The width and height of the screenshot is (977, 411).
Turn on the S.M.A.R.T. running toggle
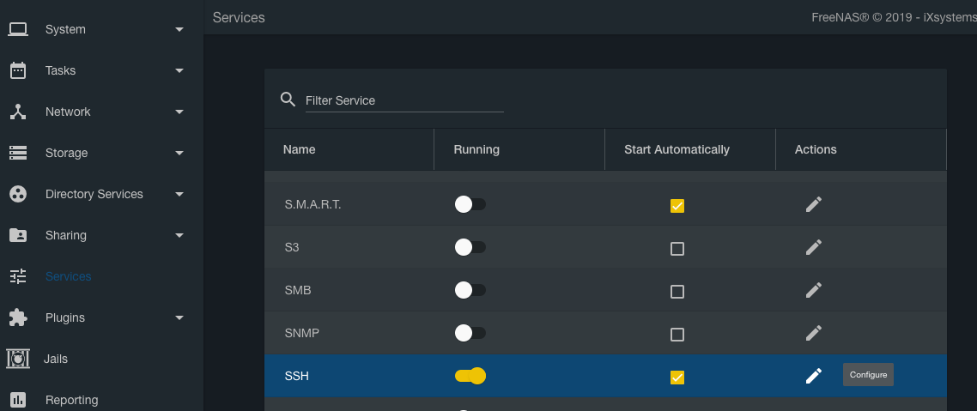(470, 204)
